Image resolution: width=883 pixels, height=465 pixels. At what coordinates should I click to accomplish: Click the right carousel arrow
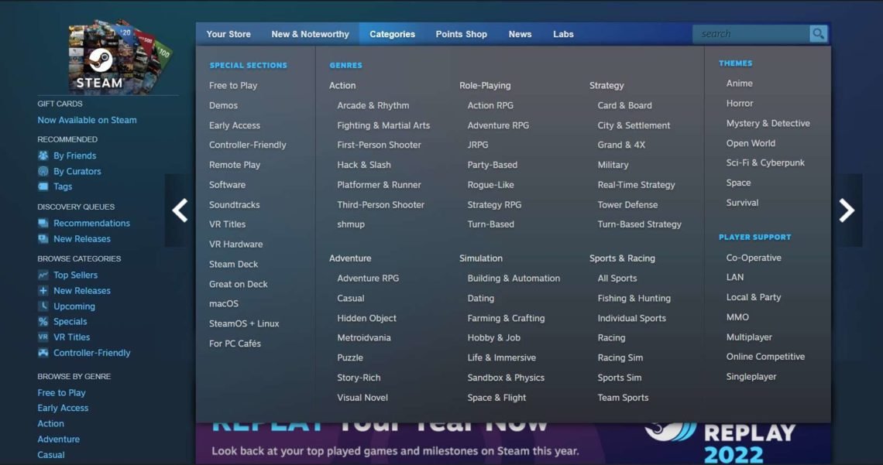[847, 210]
